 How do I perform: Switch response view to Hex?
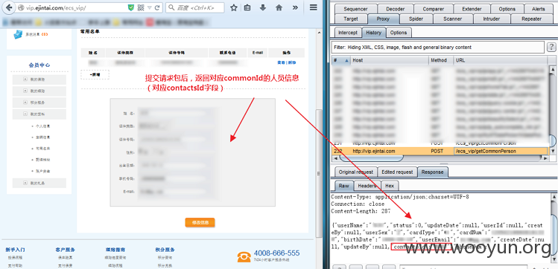[x=390, y=186]
